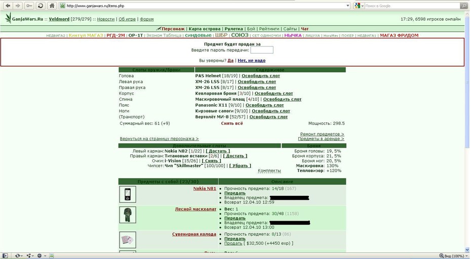Screen dimensions: 471x259
Task: Toggle image display icon in status bar
Action: click(x=51, y=255)
